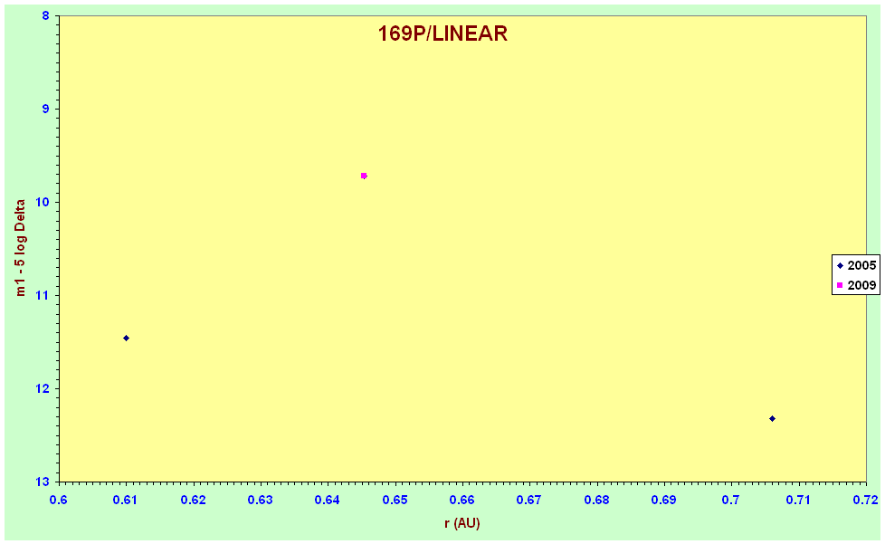Click the x-axis label 0.71
Screen dimensions: 885x544
click(x=798, y=500)
